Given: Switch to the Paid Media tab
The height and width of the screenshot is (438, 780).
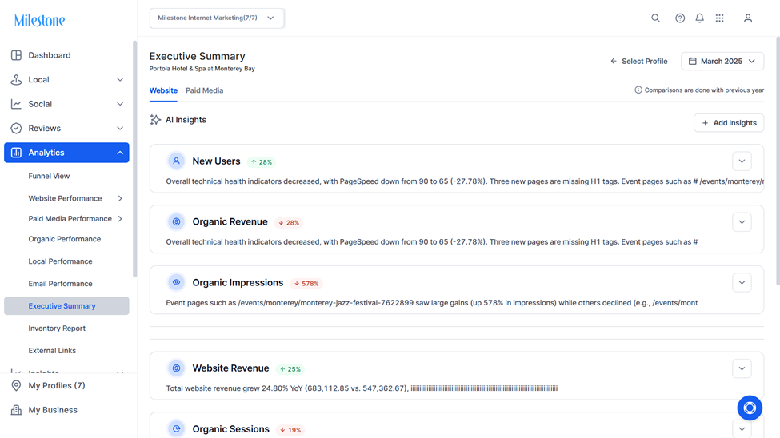Looking at the screenshot, I should click(x=205, y=90).
